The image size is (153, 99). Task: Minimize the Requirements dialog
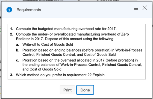click(136, 9)
